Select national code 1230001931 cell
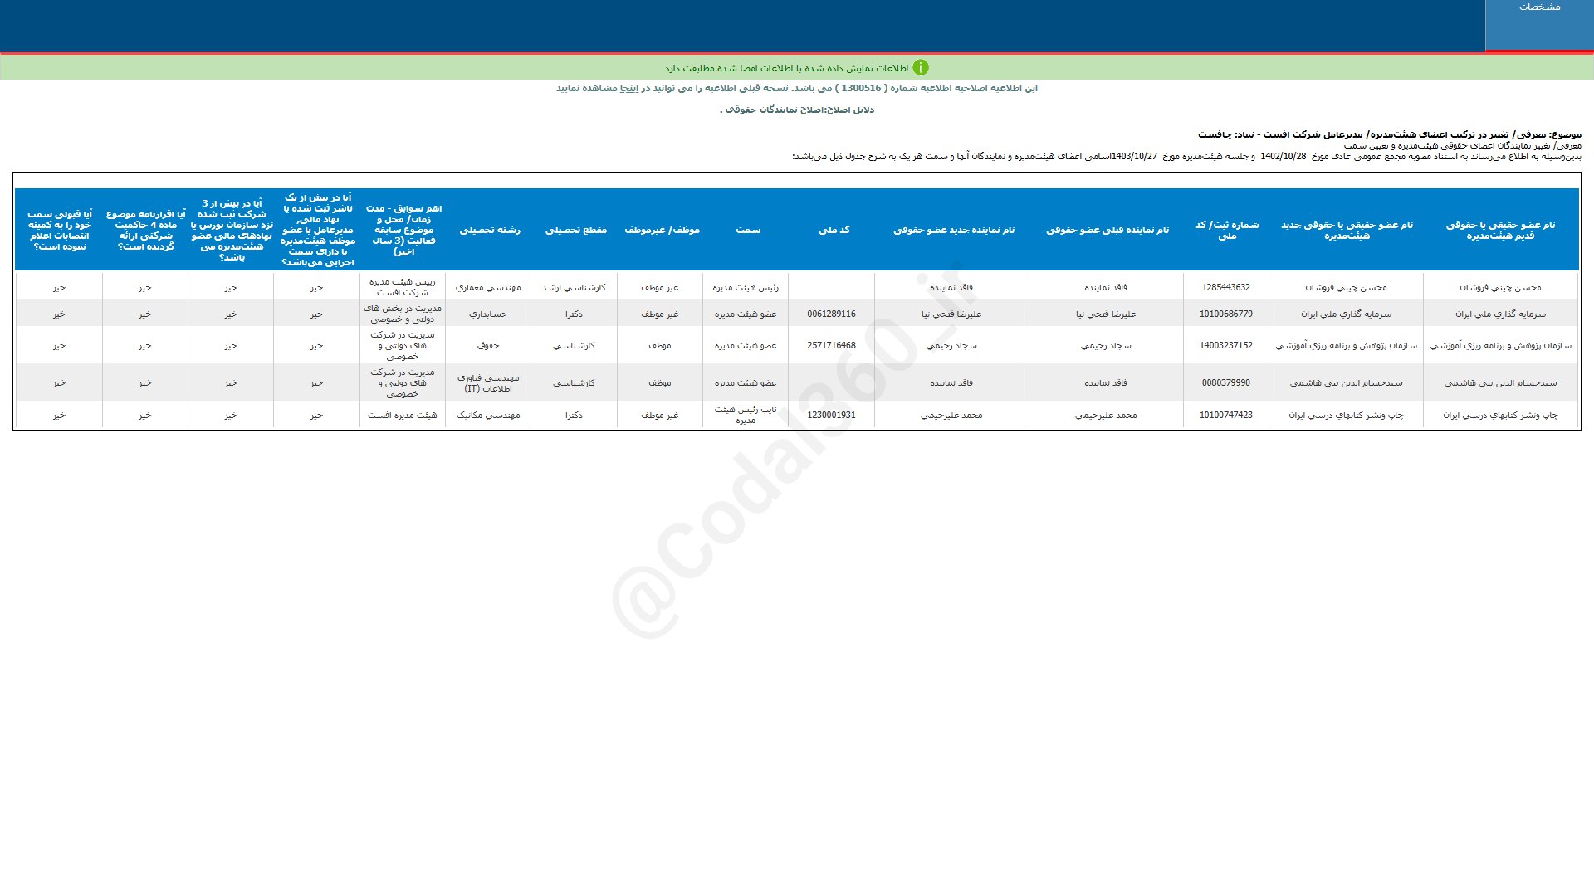Viewport: 1594px width, 896px height. click(831, 415)
